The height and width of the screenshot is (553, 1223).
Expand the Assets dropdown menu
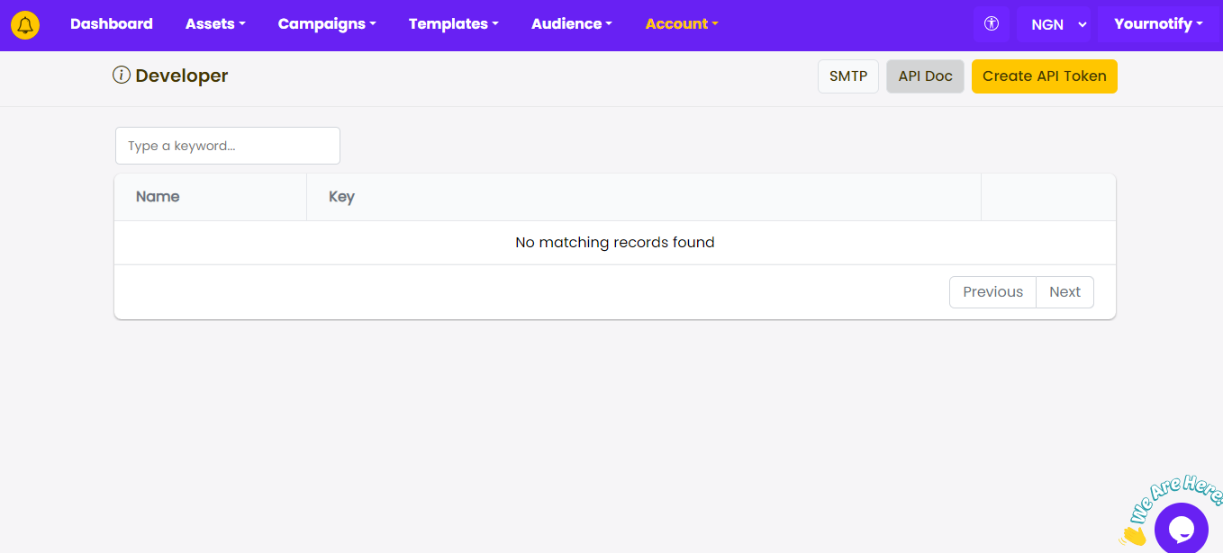(x=215, y=24)
